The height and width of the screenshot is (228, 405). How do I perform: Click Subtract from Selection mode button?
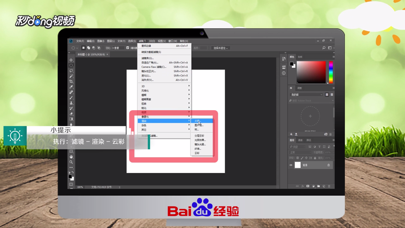click(94, 48)
